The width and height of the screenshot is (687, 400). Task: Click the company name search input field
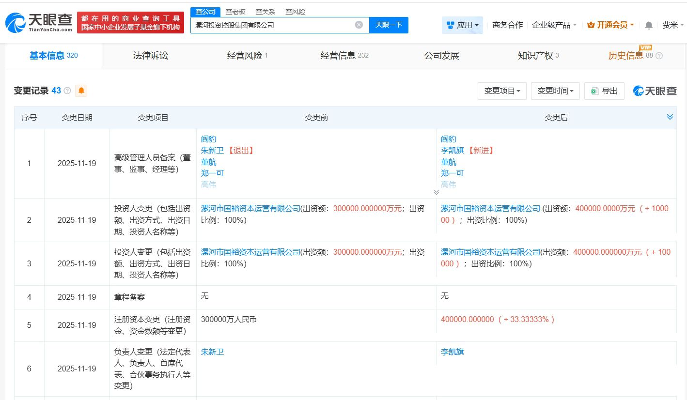pyautogui.click(x=271, y=25)
